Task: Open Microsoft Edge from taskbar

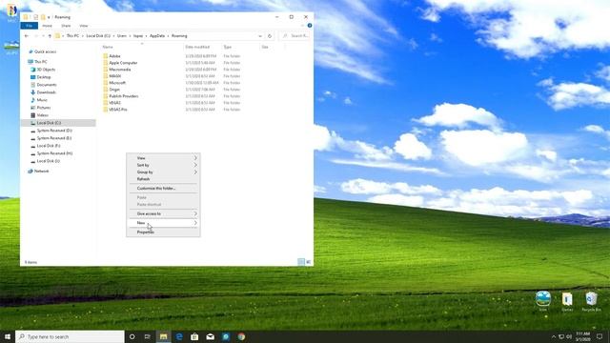Action: click(179, 336)
